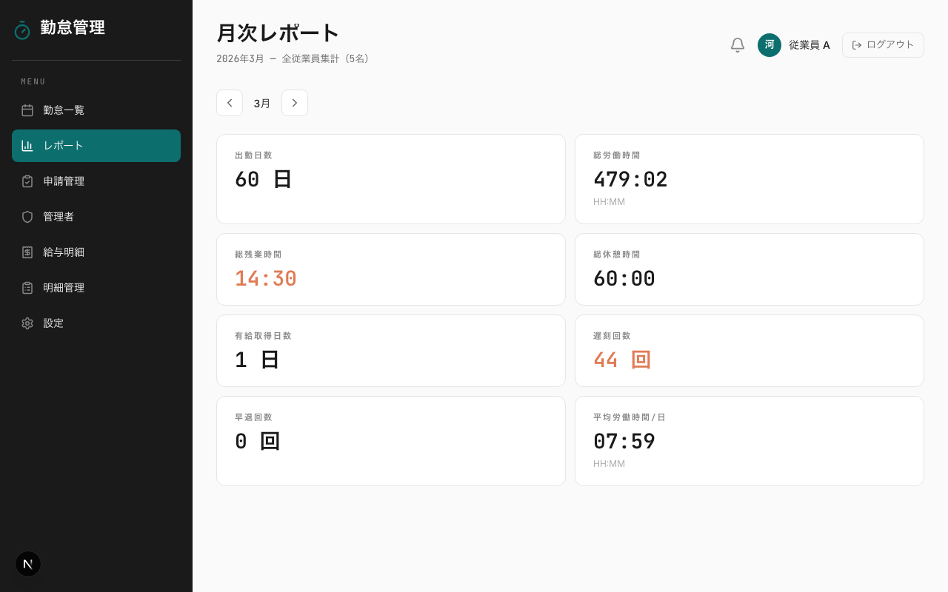Click the stopwatch logo icon beside 勤怠管理
Viewport: 948px width, 592px height.
(22, 30)
